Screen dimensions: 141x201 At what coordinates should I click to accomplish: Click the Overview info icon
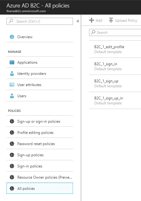[12, 37]
